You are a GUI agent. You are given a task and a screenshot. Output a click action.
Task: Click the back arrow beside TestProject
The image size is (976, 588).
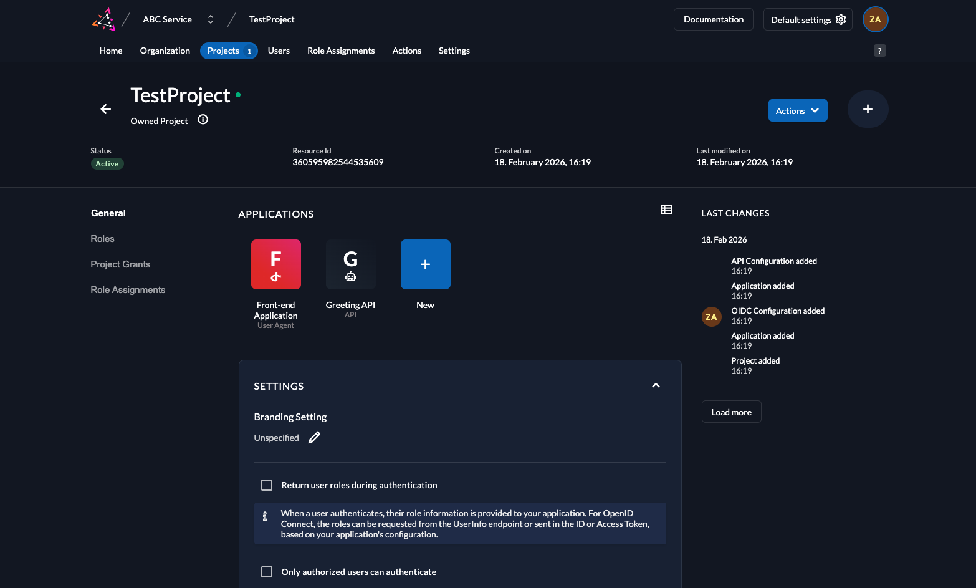106,109
